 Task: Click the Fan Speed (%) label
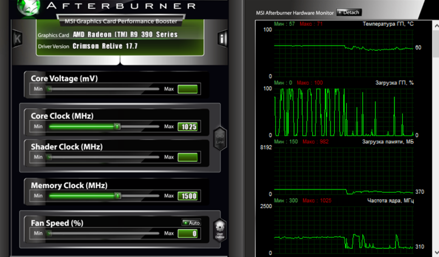tap(57, 223)
